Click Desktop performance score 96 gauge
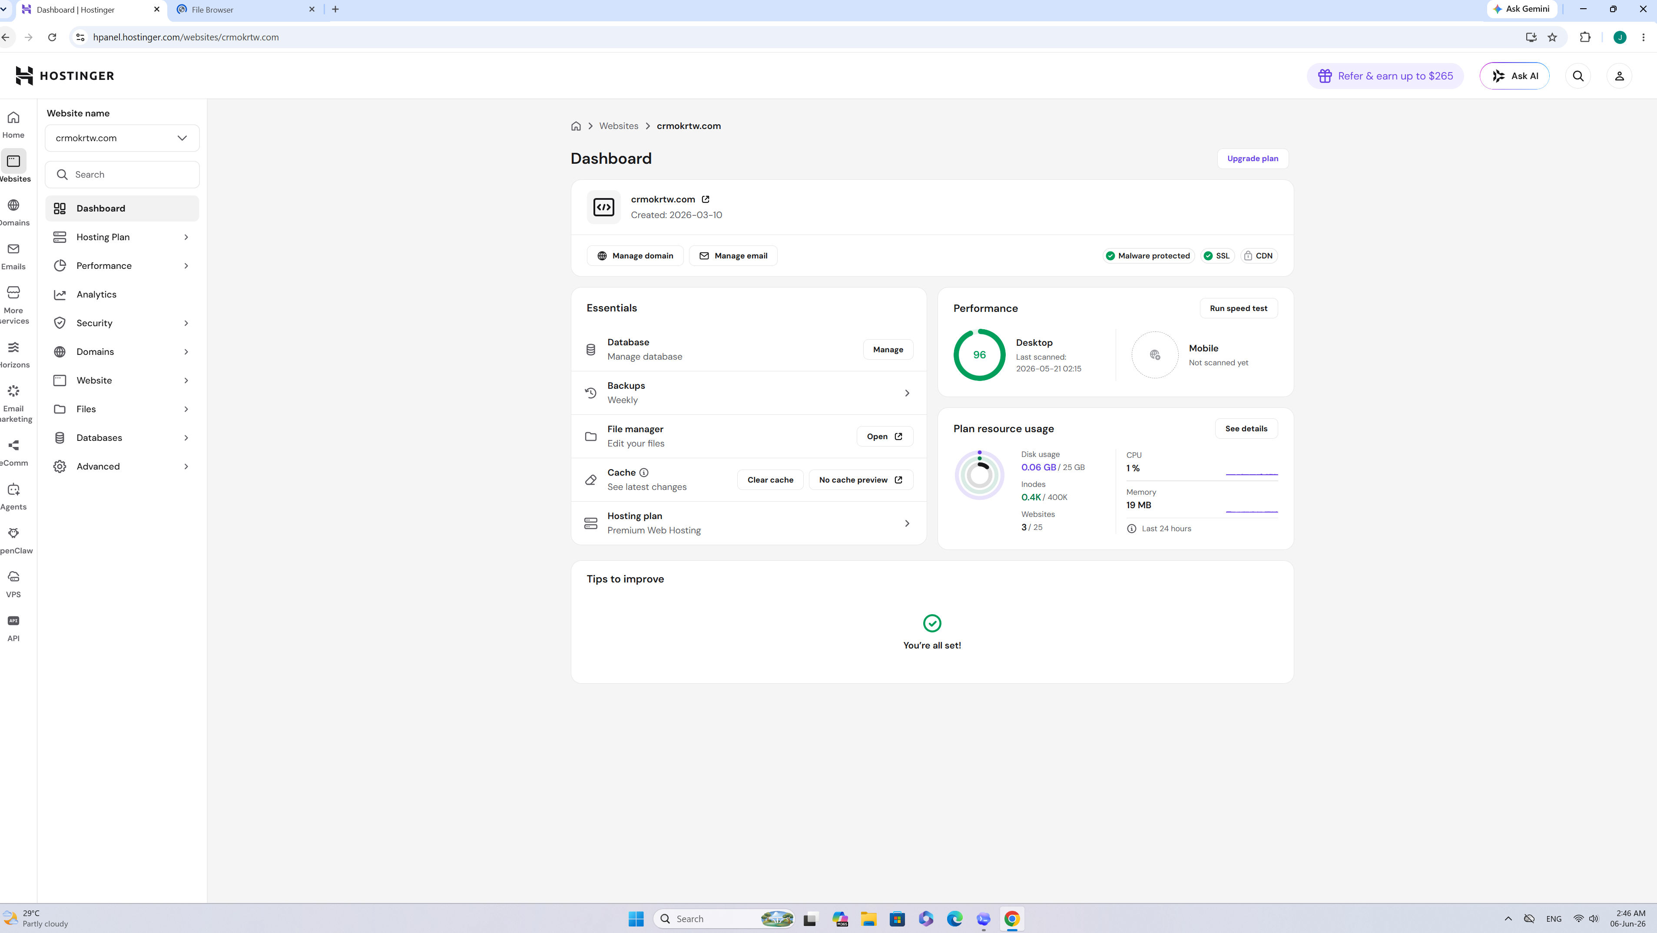The width and height of the screenshot is (1657, 933). pos(979,355)
